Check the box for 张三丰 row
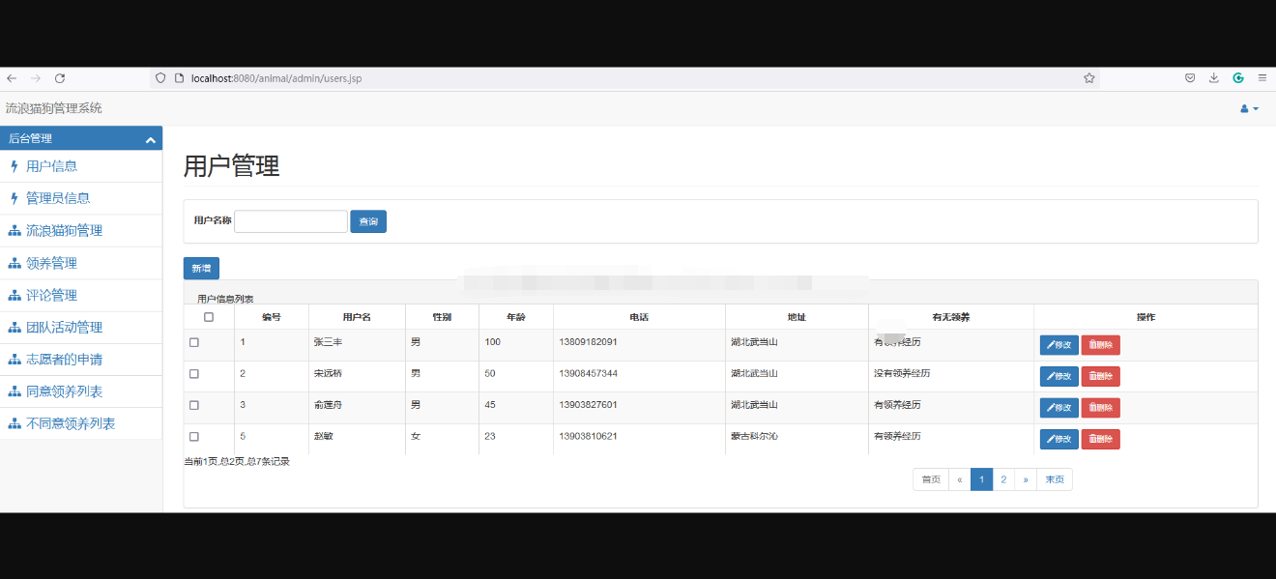 [194, 342]
